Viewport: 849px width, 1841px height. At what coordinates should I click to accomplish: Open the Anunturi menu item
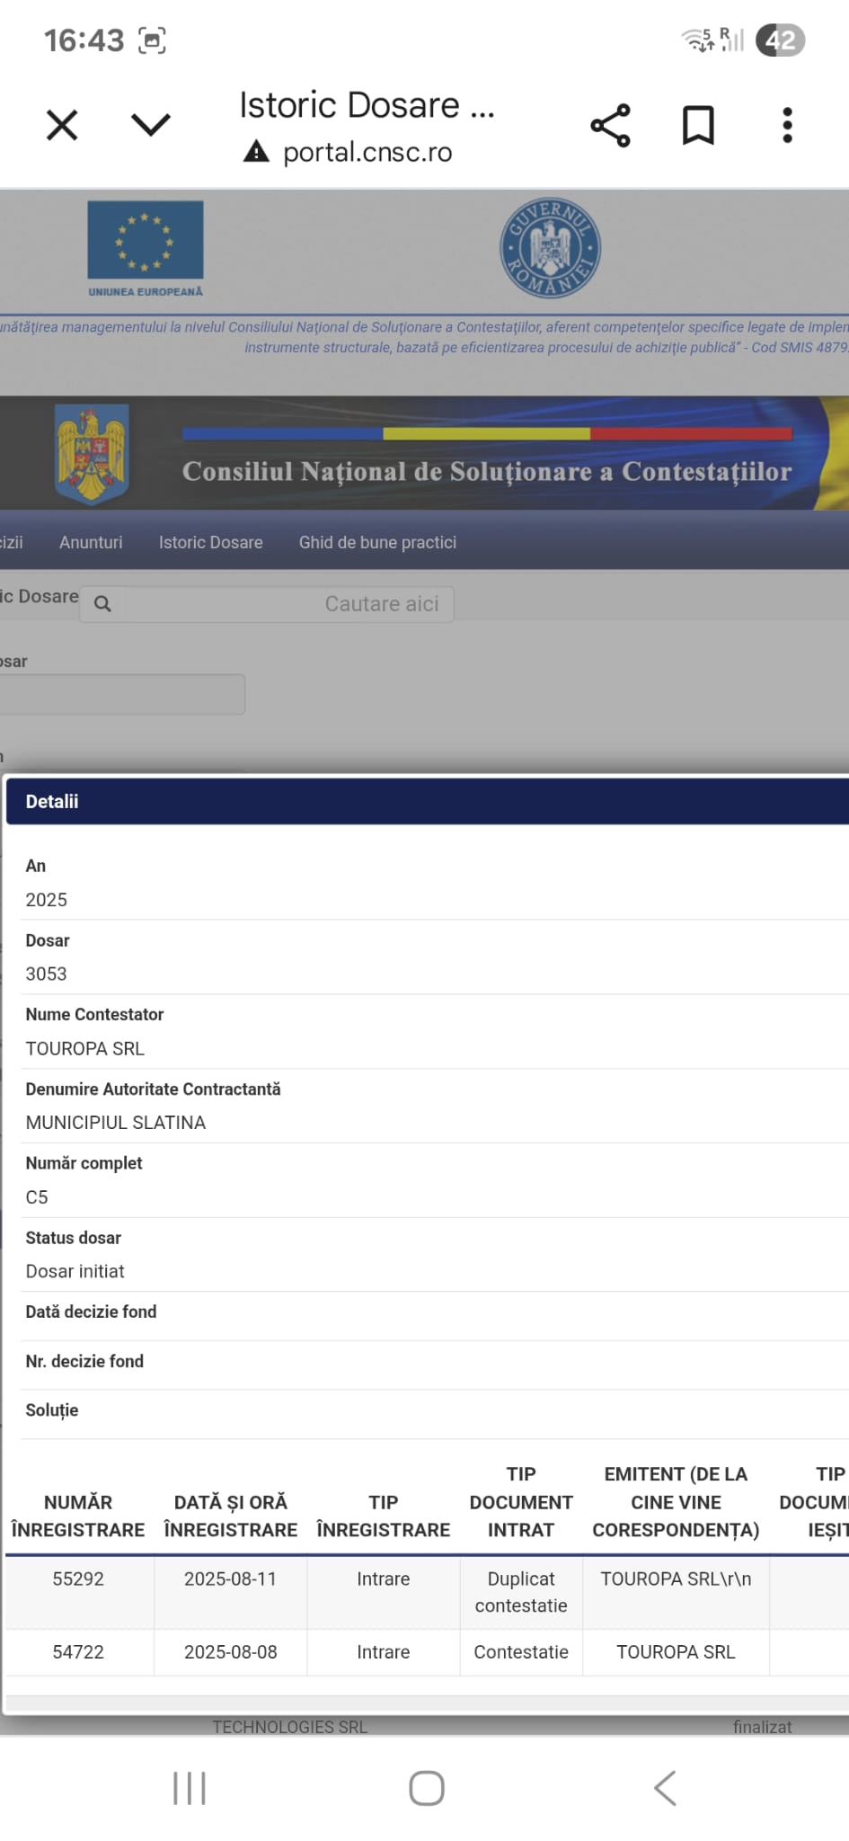91,542
